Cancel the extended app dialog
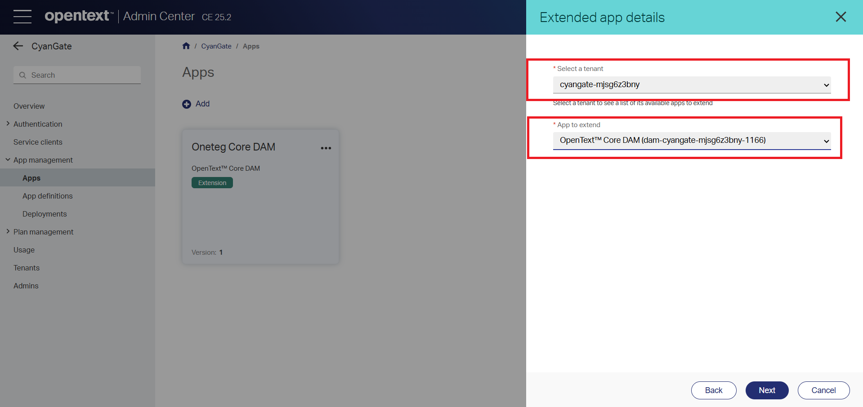The height and width of the screenshot is (407, 863). (823, 390)
